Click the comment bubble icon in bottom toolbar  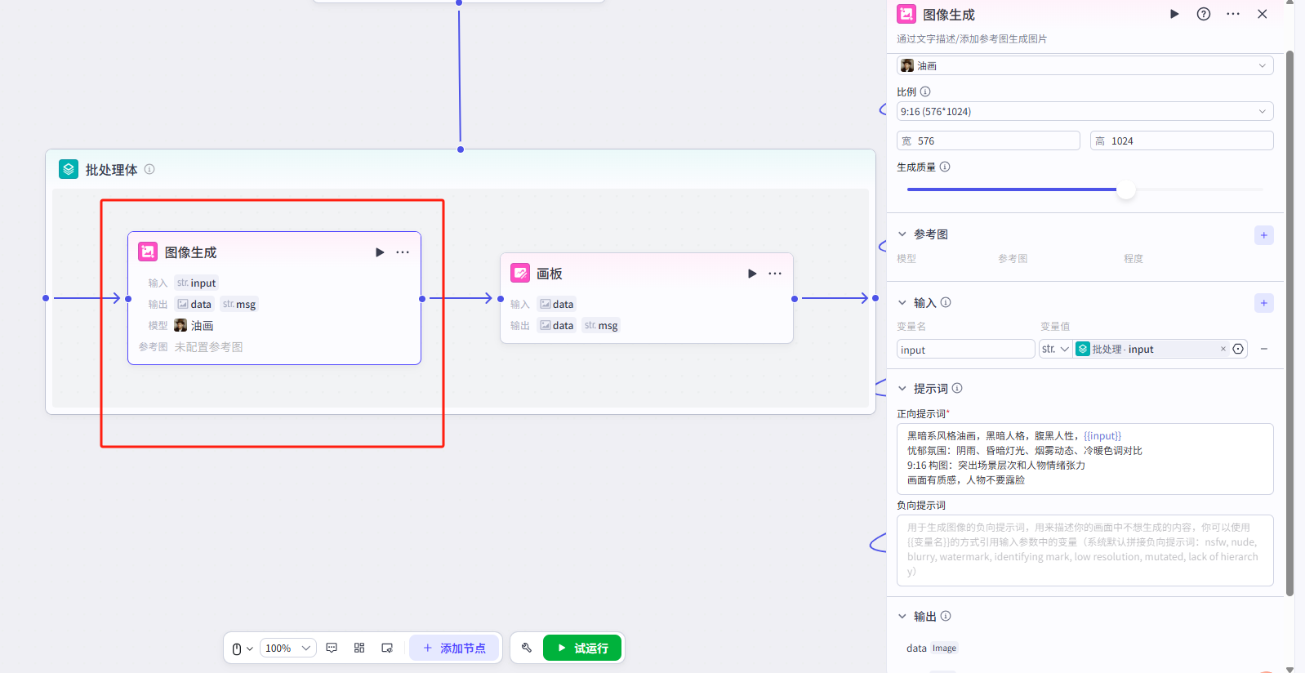click(x=332, y=648)
